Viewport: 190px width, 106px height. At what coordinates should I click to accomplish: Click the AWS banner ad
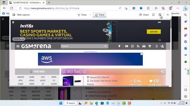point(90,59)
